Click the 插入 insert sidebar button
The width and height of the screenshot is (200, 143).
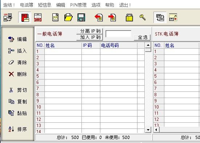17,51
